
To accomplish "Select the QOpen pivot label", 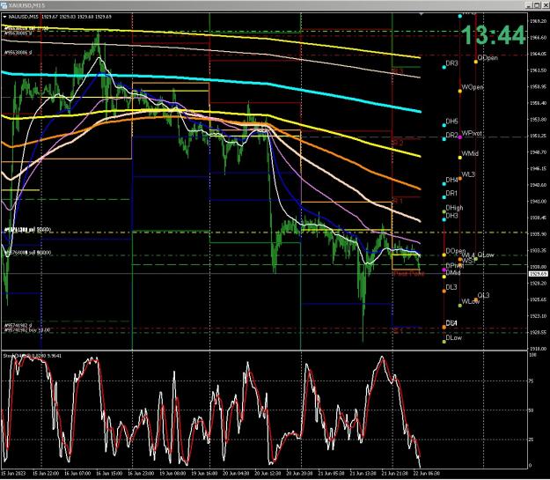I will point(488,57).
